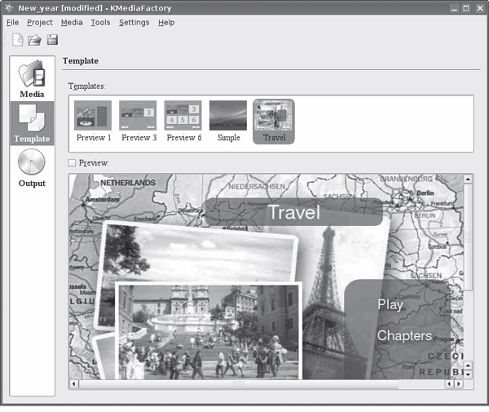Go to the Output disc section
Viewport: 489px width, 412px height.
tap(32, 167)
